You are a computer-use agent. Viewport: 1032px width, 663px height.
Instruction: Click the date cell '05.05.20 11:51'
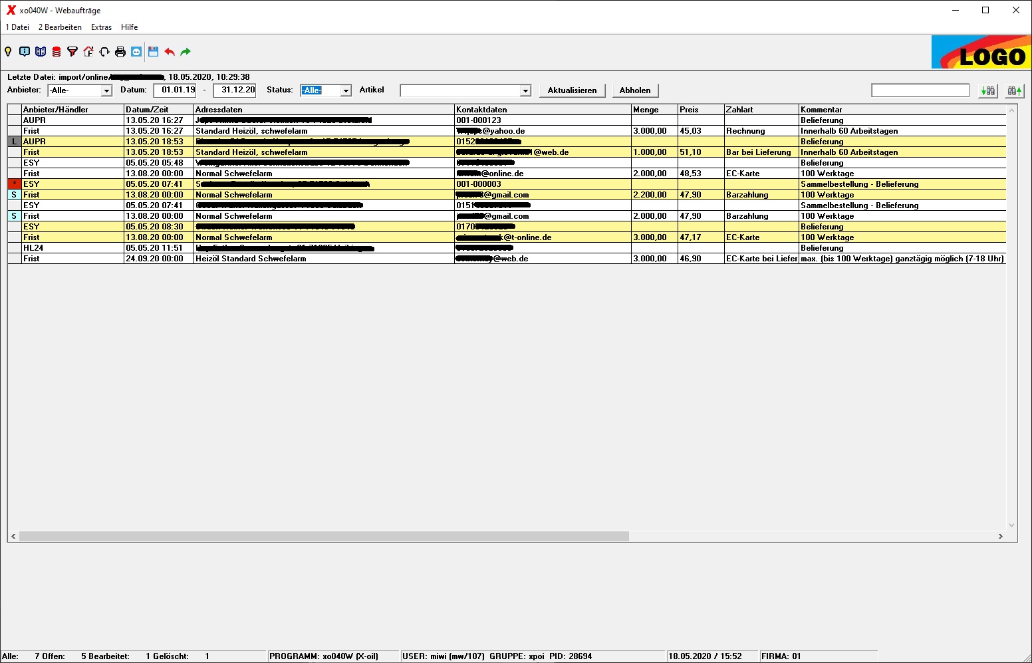[x=159, y=248]
